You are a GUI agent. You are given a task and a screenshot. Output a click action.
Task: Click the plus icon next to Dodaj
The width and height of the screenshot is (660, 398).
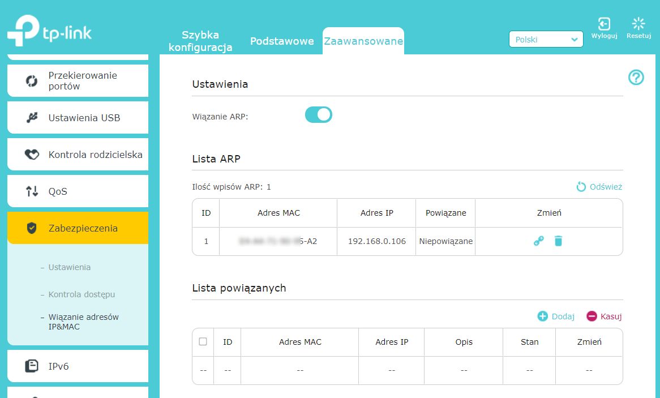(x=543, y=316)
